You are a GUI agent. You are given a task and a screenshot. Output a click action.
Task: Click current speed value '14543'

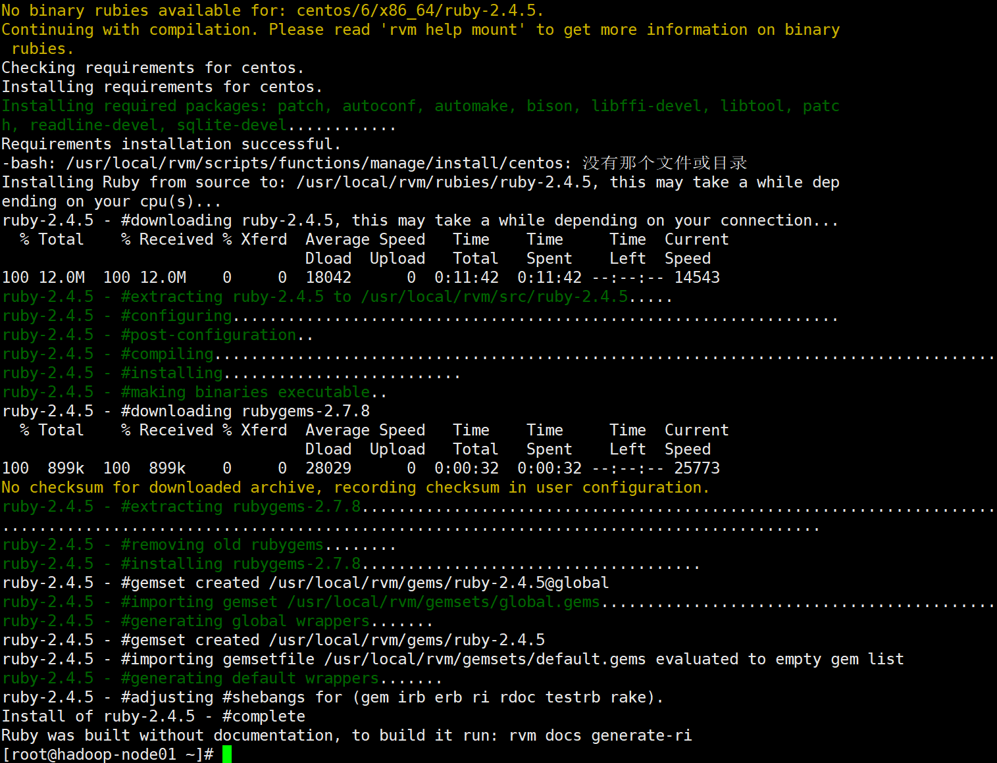pyautogui.click(x=697, y=277)
